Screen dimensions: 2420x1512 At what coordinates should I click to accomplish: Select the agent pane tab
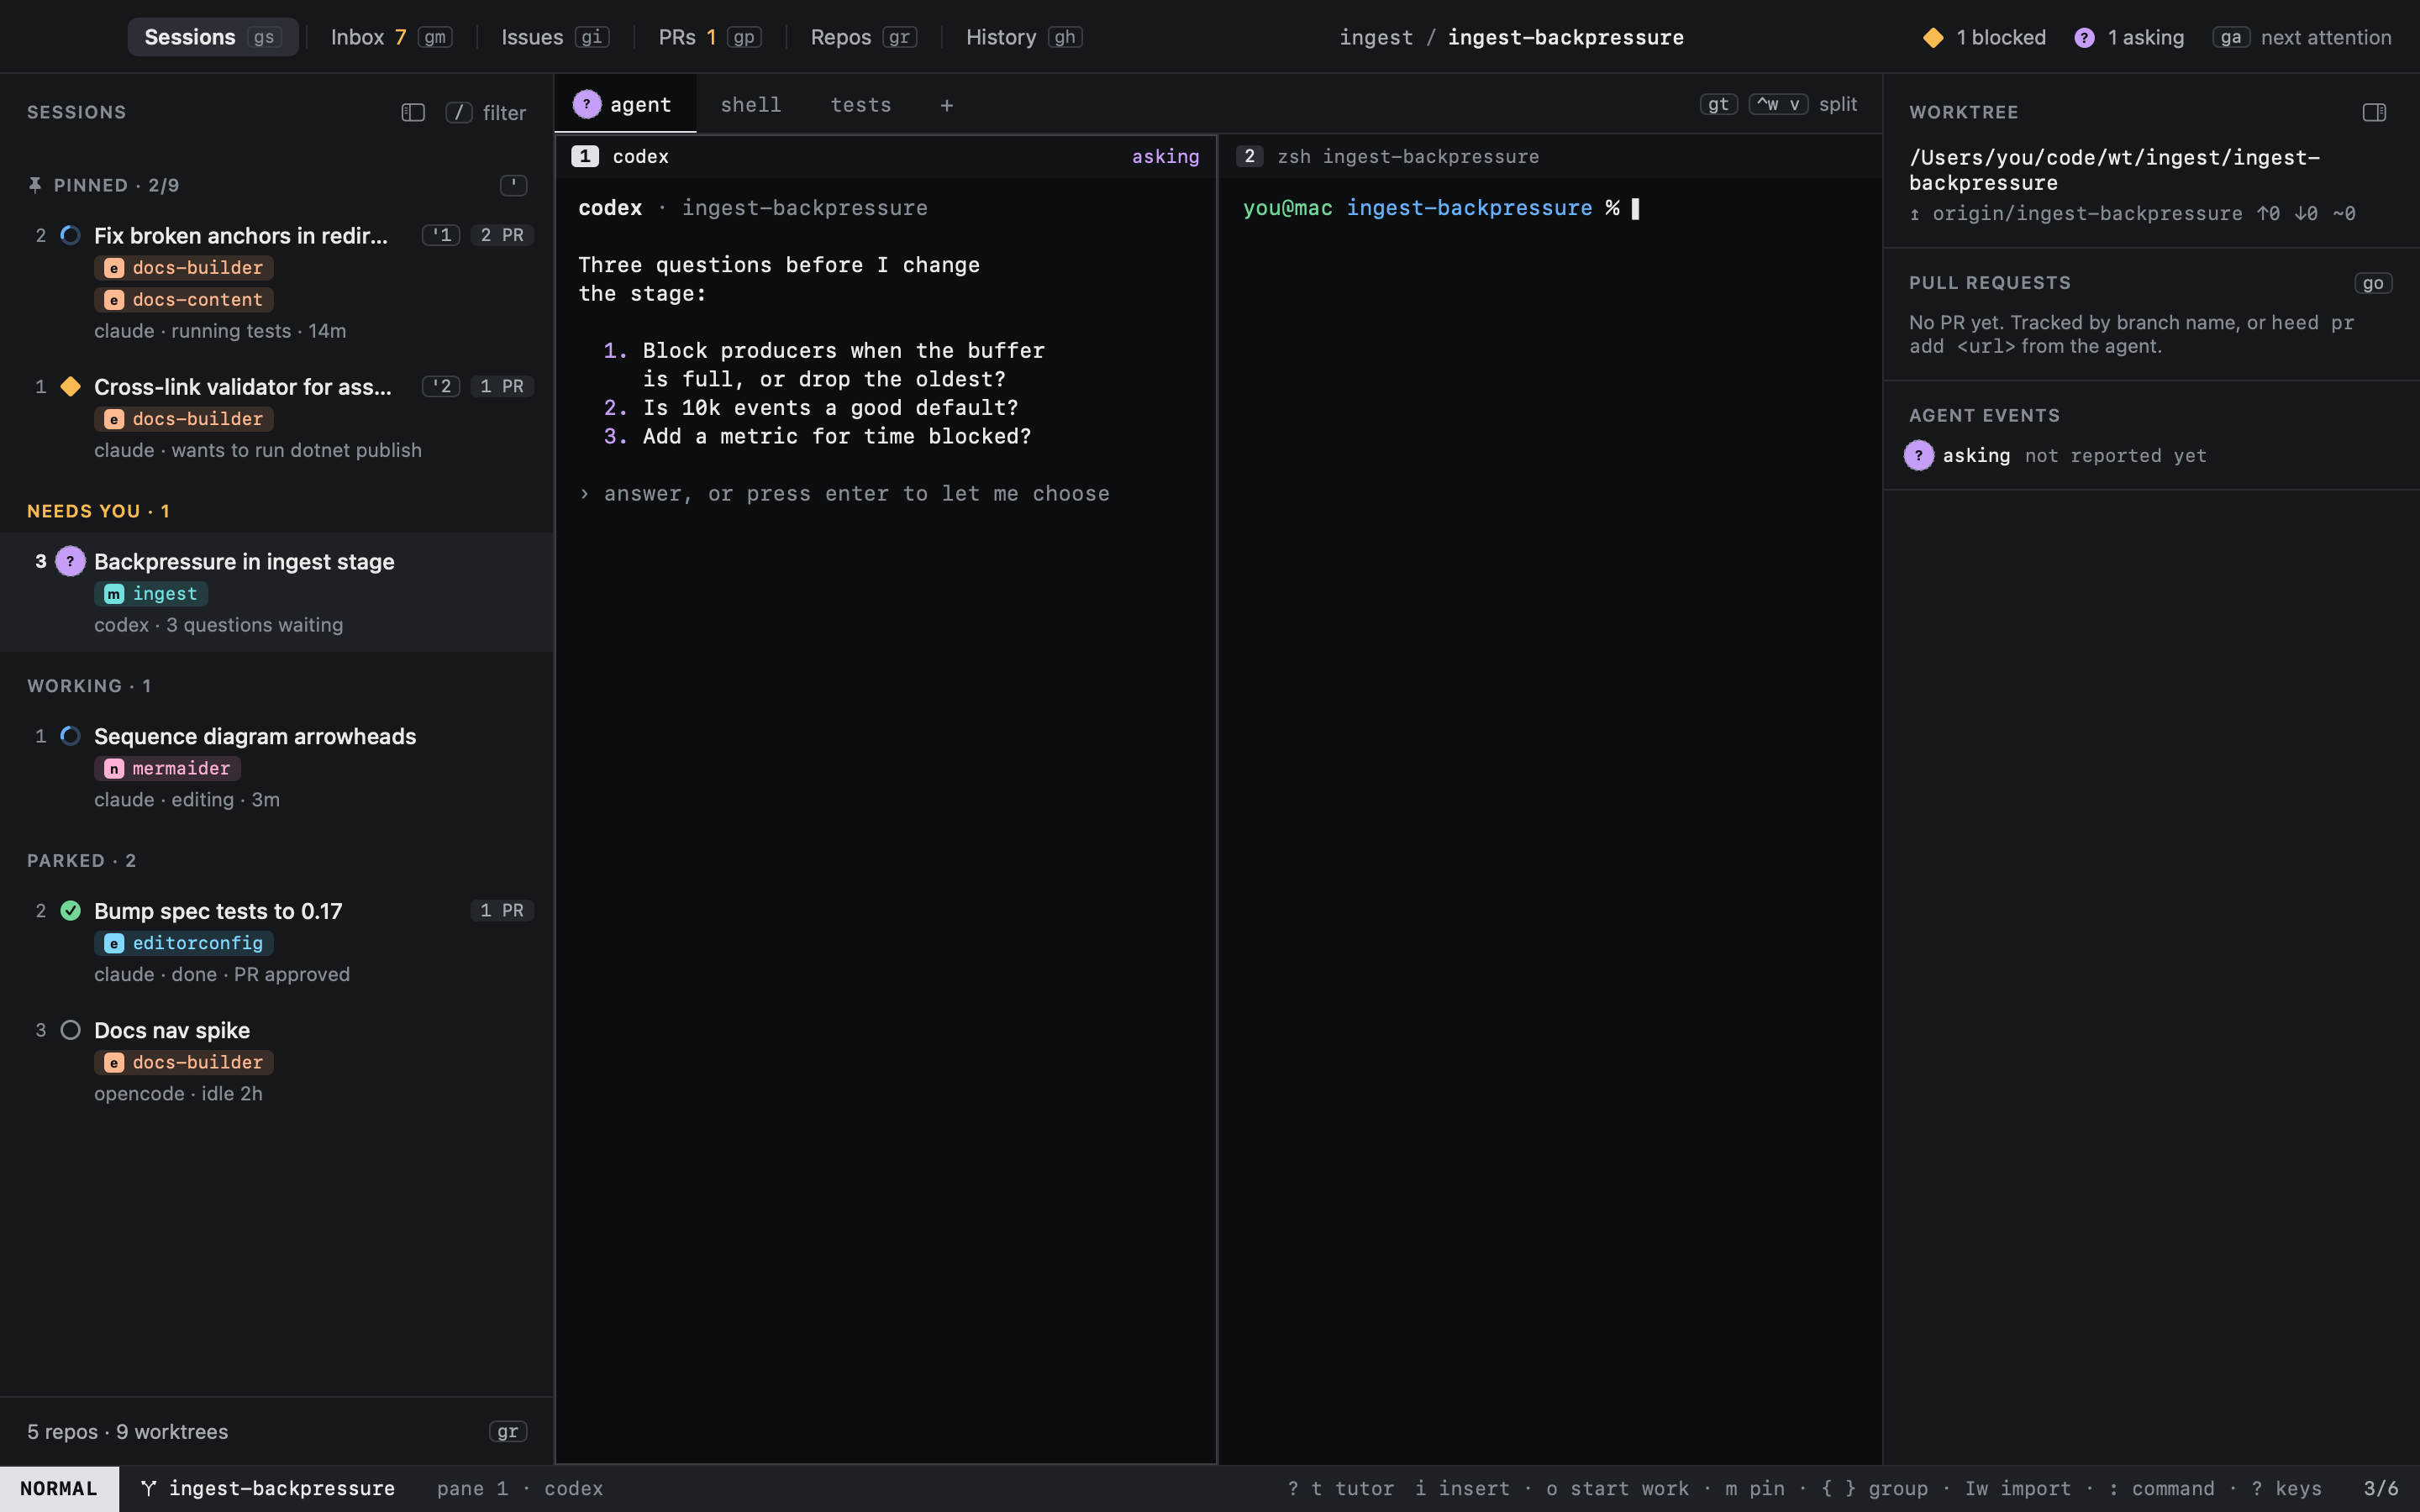tap(625, 104)
